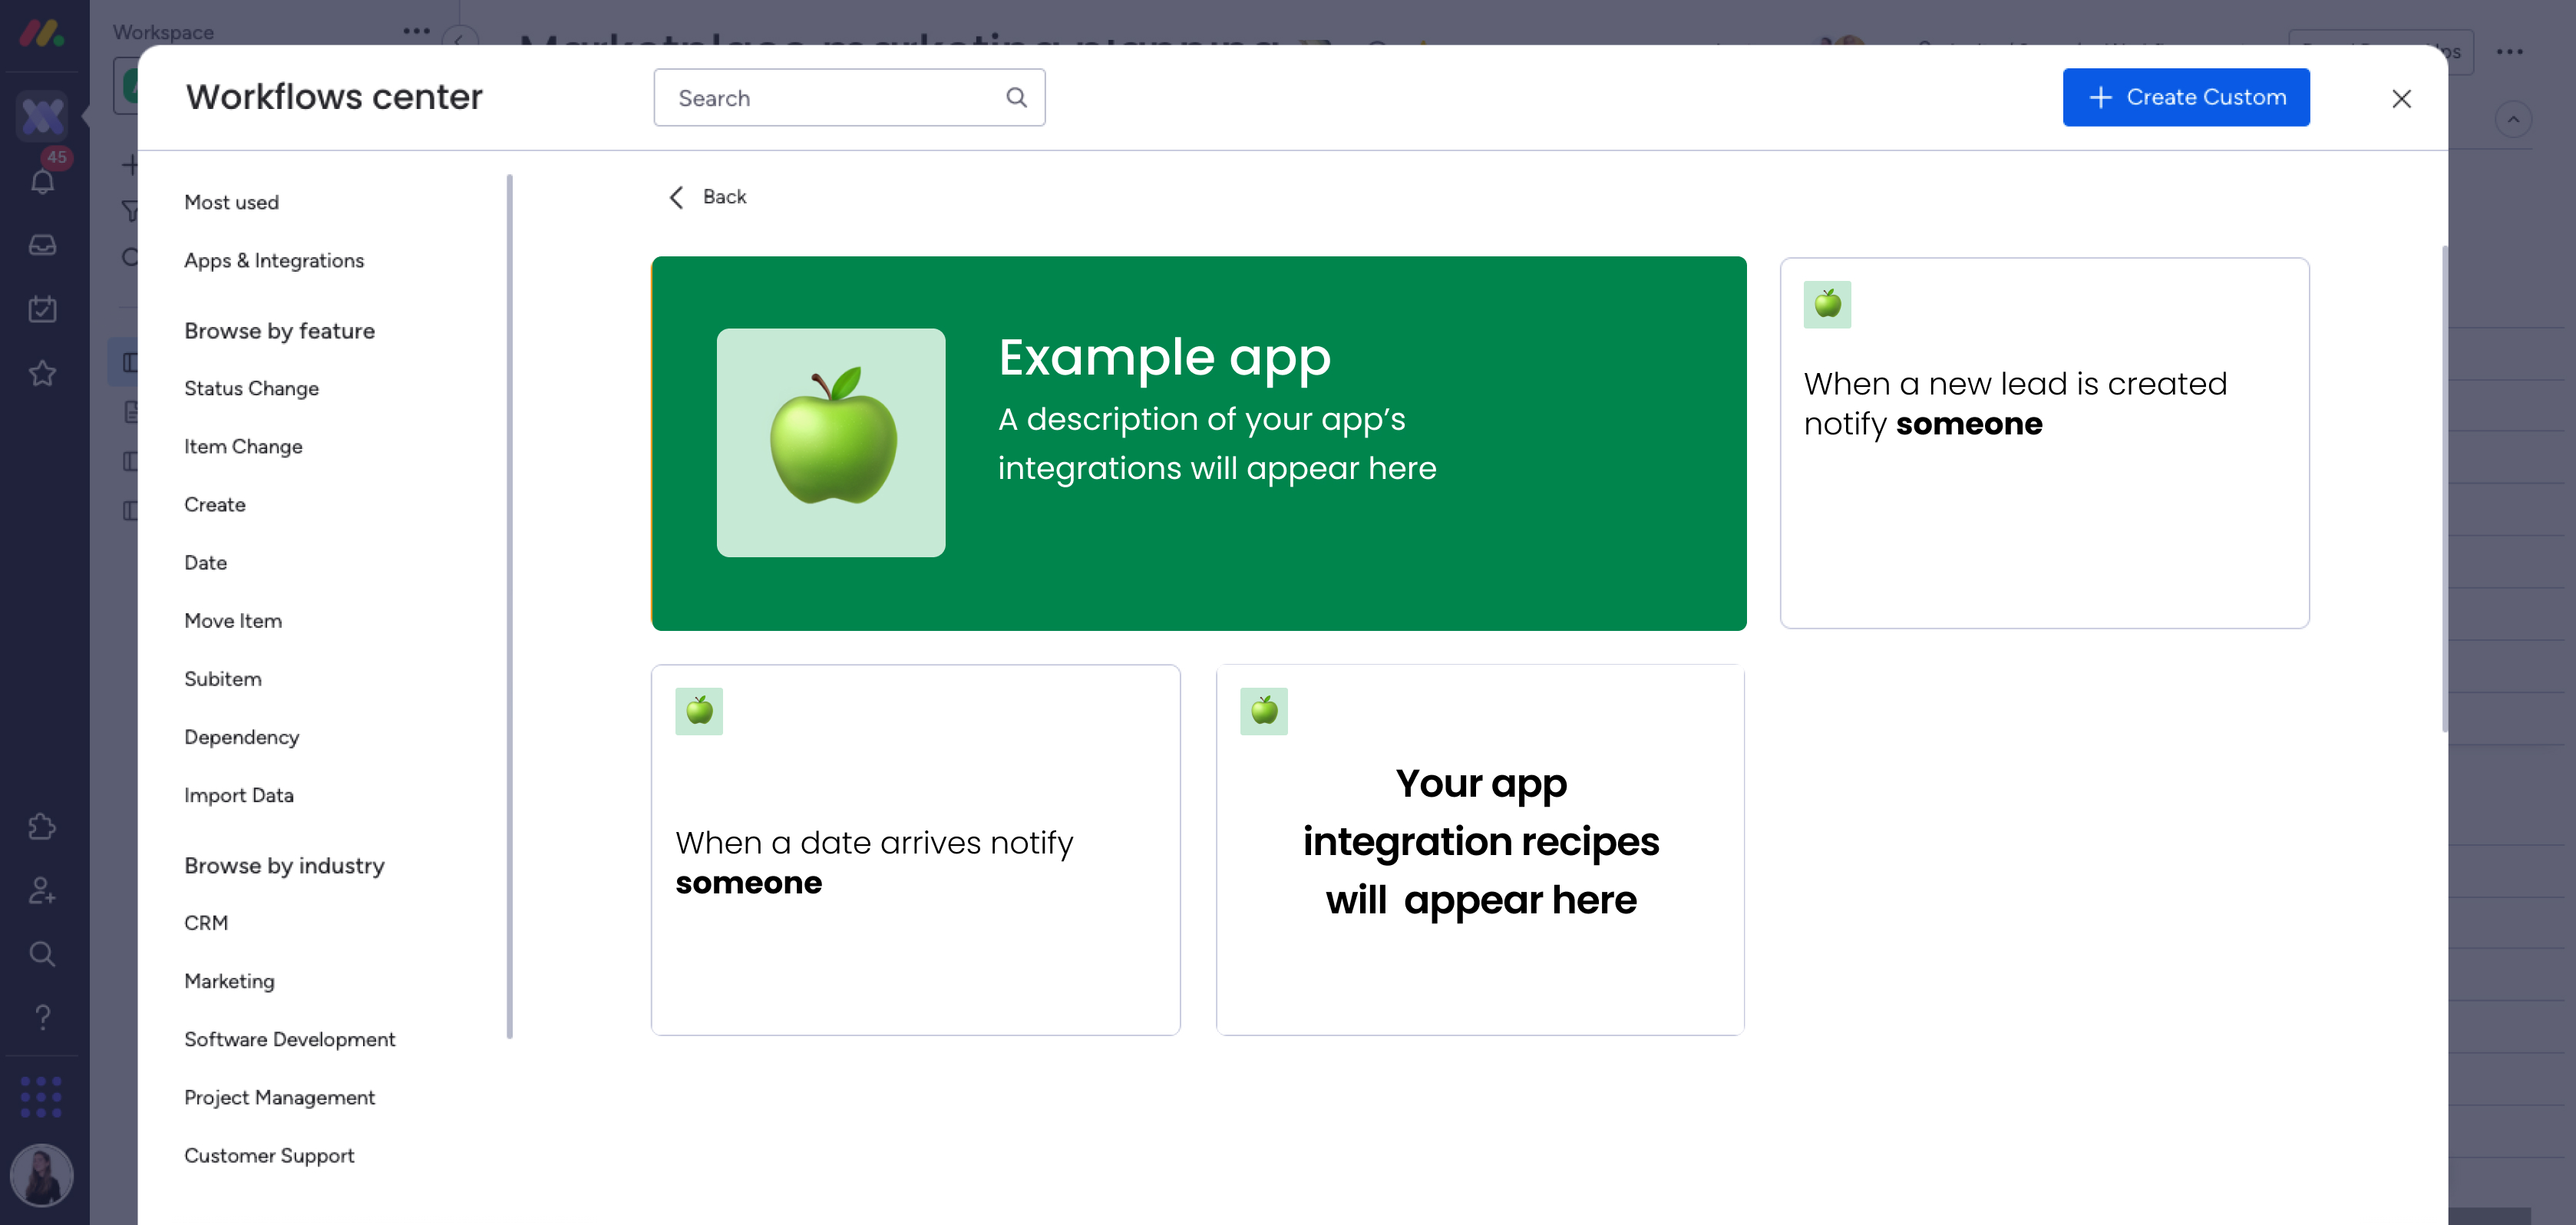
Task: Click the Example app apple thumbnail
Action: [x=830, y=442]
